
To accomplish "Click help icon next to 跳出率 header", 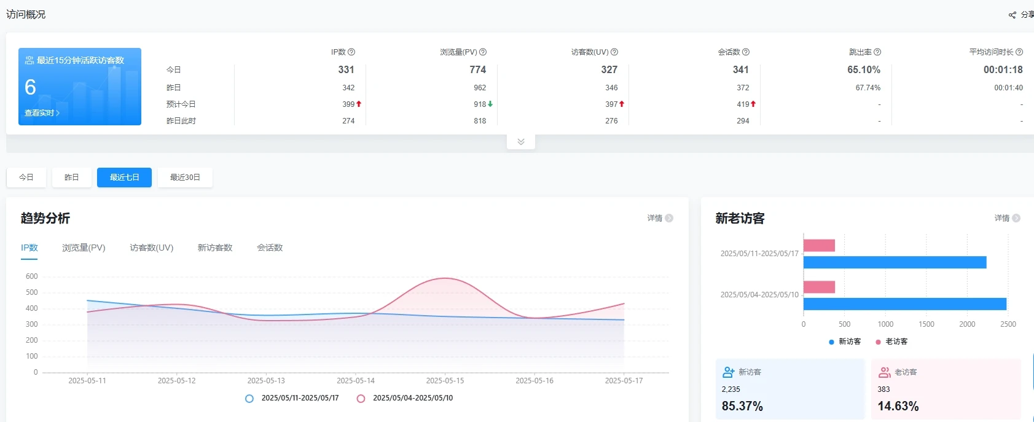I will click(877, 52).
